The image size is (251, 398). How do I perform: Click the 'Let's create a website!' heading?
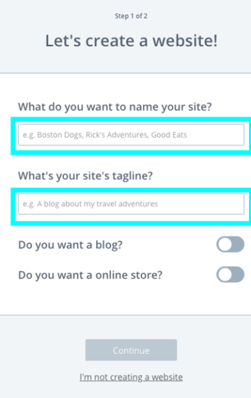click(131, 40)
